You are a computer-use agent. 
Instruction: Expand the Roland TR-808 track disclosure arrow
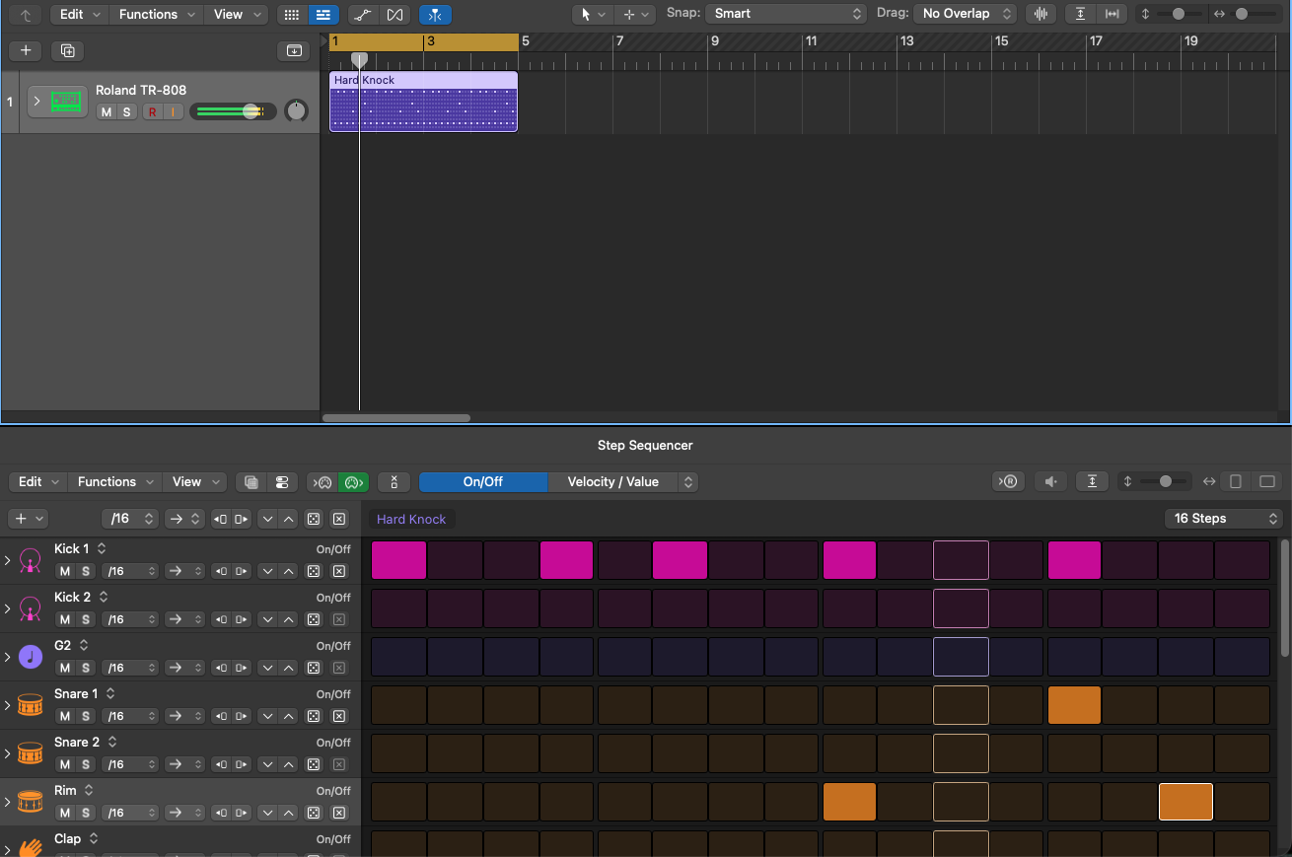(x=37, y=101)
